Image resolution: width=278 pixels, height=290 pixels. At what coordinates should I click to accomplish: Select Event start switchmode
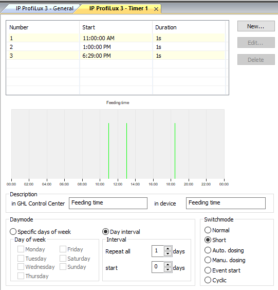tap(208, 270)
